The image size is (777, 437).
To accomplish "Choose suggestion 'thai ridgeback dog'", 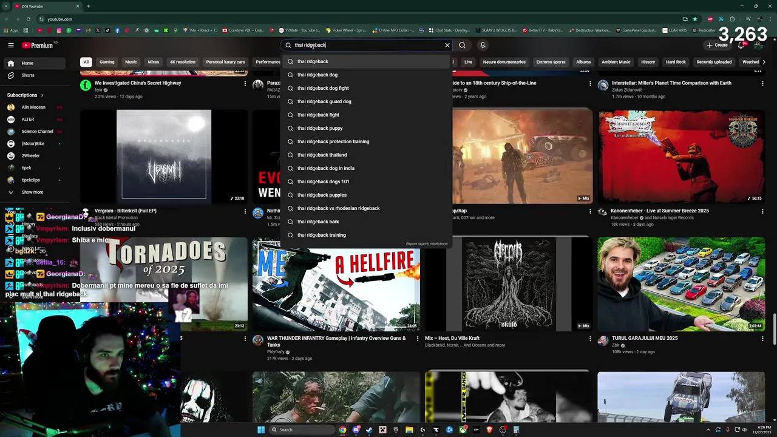I will pyautogui.click(x=367, y=75).
